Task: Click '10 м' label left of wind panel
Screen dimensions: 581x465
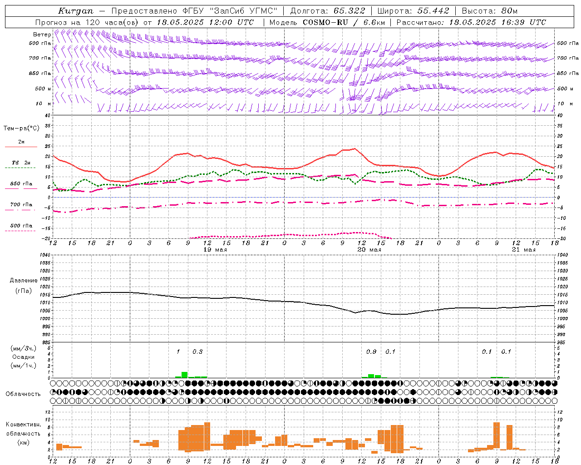Action: point(44,104)
